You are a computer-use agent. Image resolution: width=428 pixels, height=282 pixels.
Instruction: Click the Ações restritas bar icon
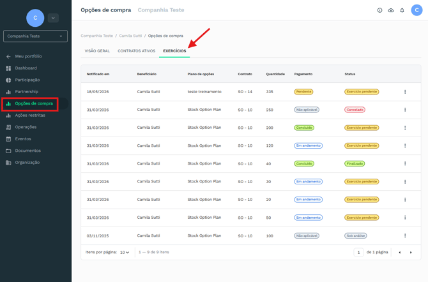coord(8,115)
